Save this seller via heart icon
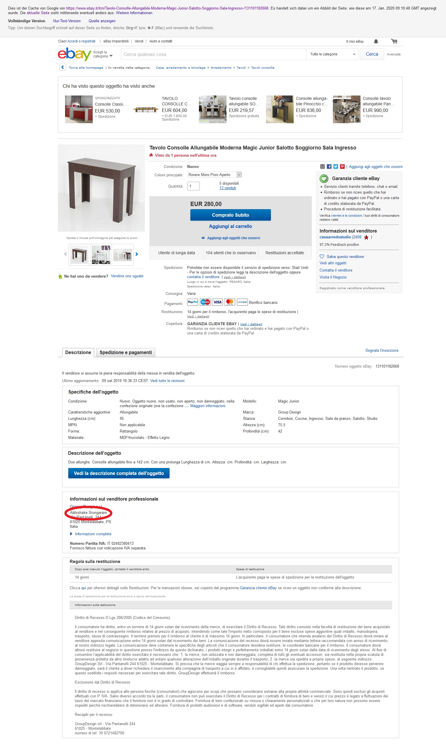This screenshot has height=745, width=446. (322, 257)
